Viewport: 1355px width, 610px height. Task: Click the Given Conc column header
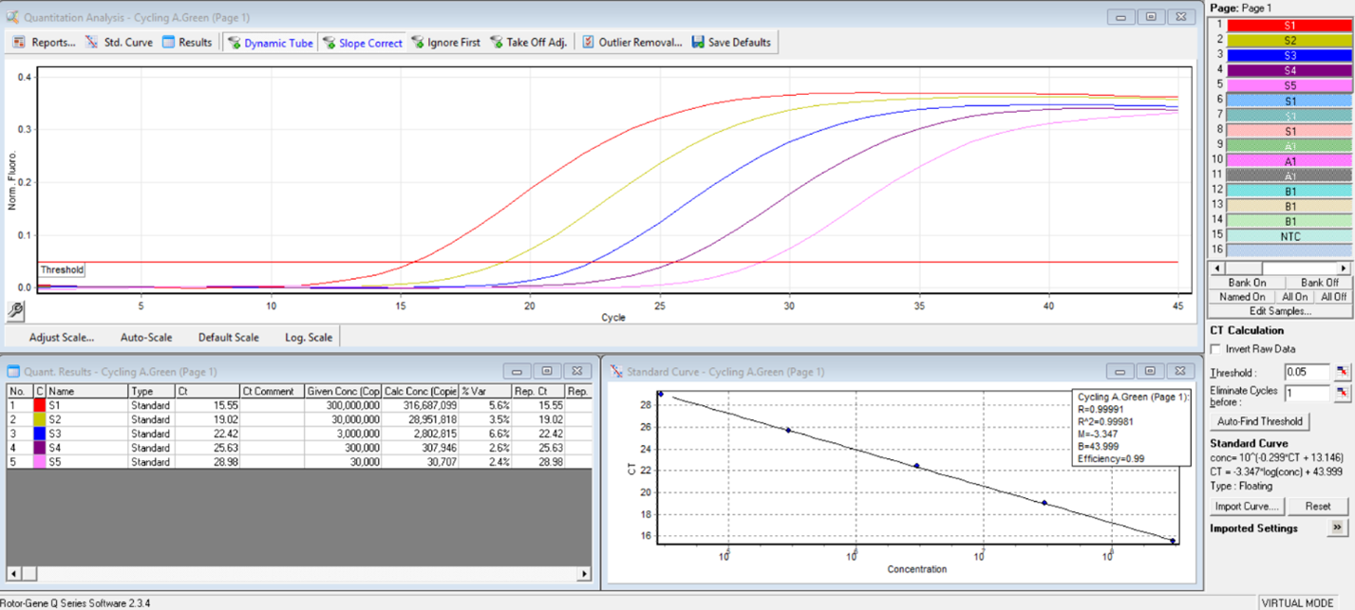pos(343,391)
